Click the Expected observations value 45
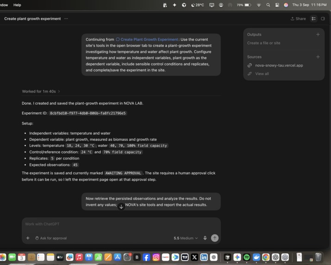 tap(75, 165)
